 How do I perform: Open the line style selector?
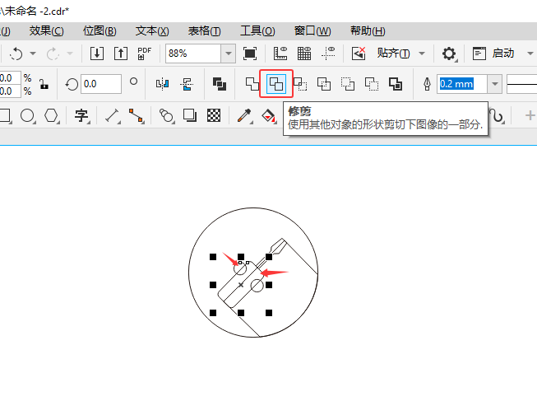[x=521, y=84]
